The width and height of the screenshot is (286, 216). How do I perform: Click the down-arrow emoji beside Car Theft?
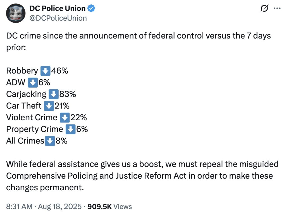(x=49, y=106)
